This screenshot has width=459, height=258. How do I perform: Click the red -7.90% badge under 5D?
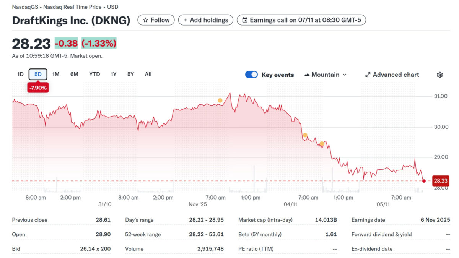38,88
